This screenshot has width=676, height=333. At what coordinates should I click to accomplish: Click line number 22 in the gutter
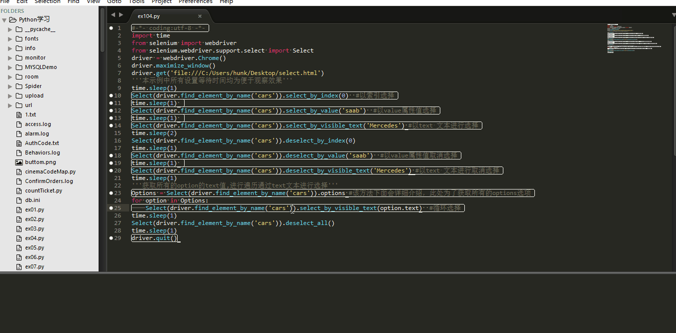tap(118, 185)
